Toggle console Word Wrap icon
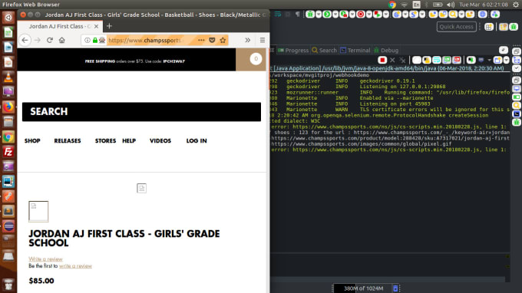 point(437,60)
